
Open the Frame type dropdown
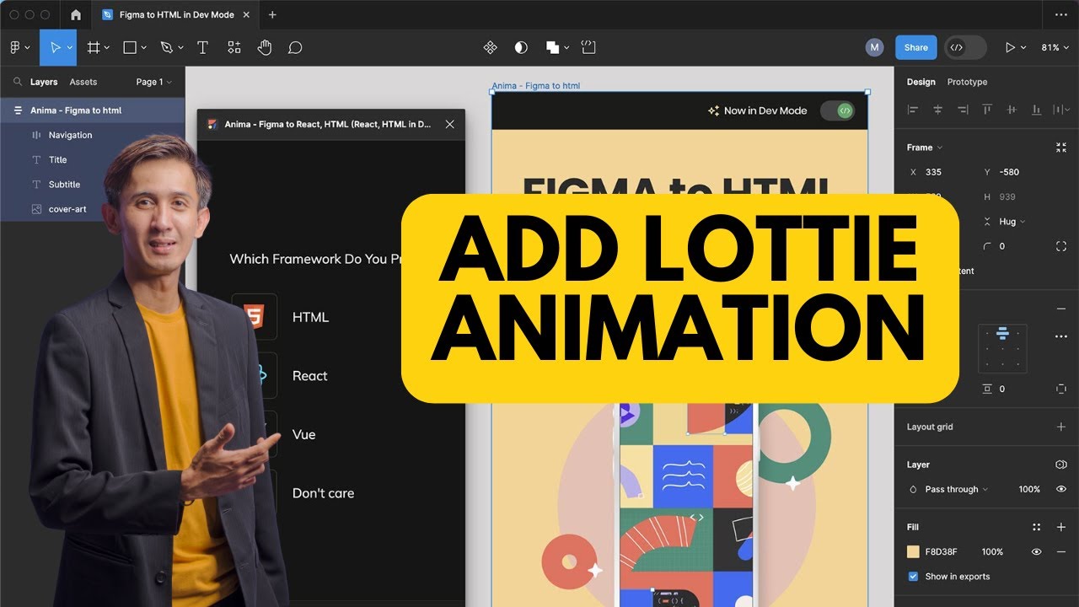click(925, 148)
